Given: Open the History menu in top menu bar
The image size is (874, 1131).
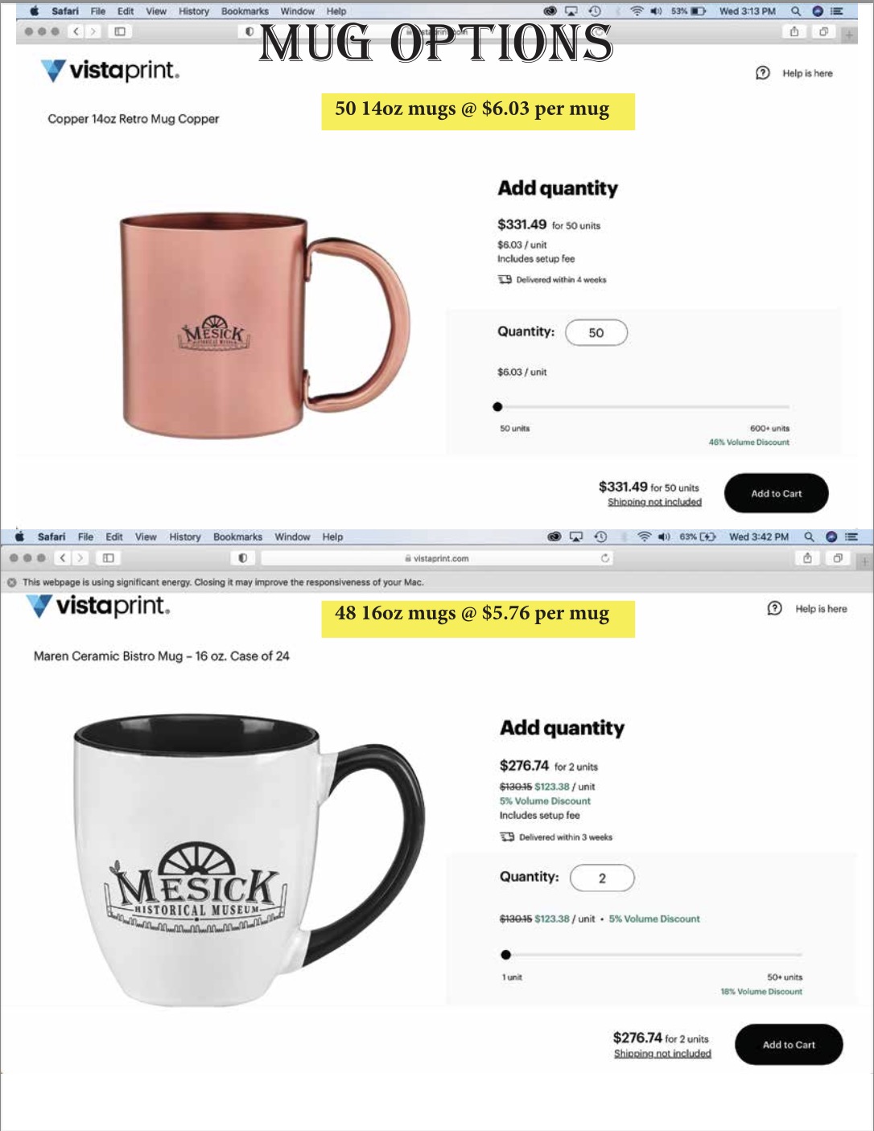Looking at the screenshot, I should click(194, 11).
